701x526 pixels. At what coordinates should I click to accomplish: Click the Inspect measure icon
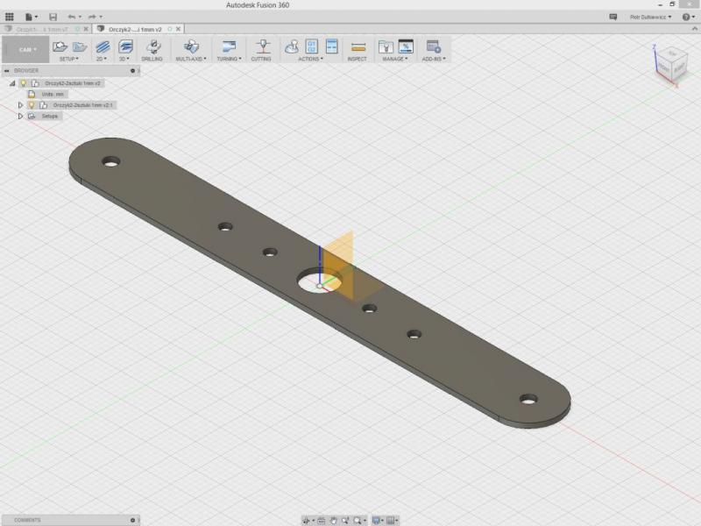358,46
